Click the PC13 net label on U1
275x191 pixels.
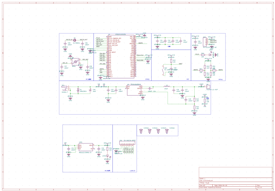pyautogui.click(x=98, y=38)
